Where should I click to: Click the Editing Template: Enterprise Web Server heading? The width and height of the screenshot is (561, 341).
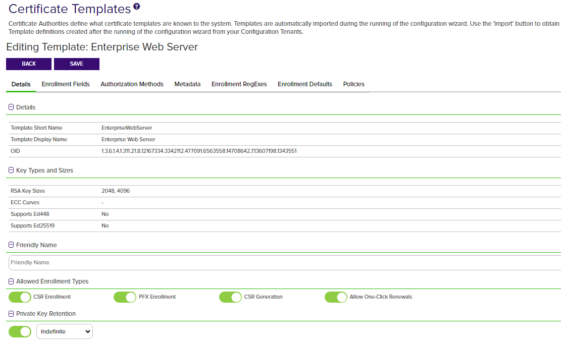[x=102, y=47]
